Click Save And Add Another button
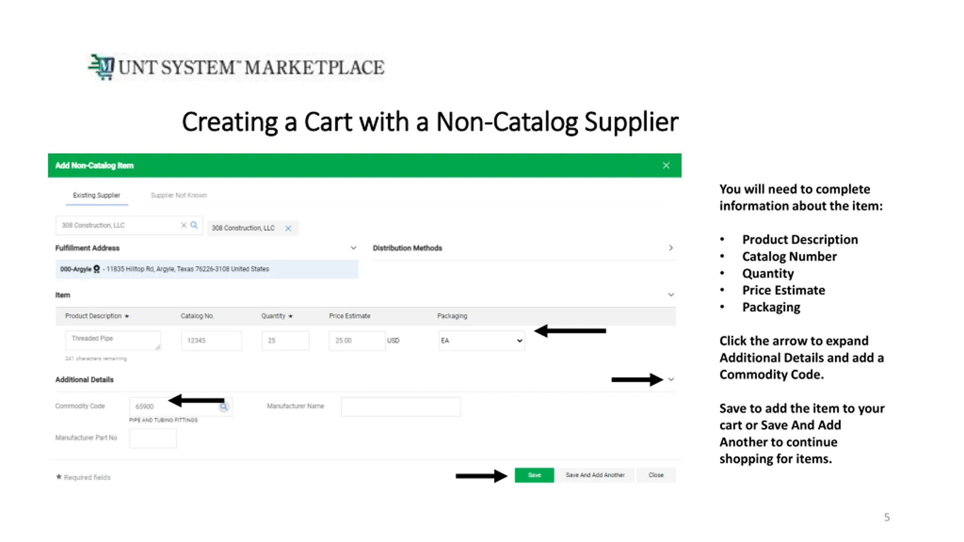 tap(595, 475)
